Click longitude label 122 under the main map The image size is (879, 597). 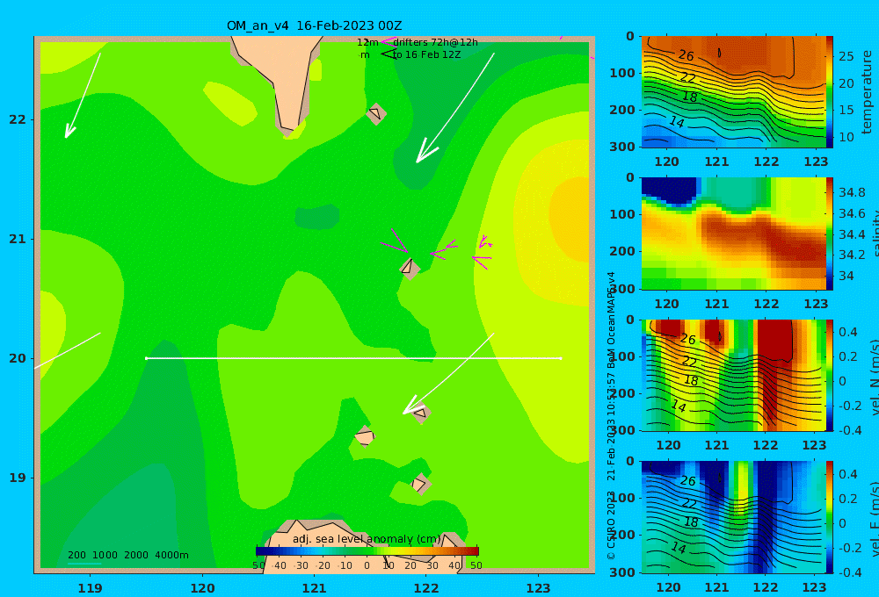[426, 588]
